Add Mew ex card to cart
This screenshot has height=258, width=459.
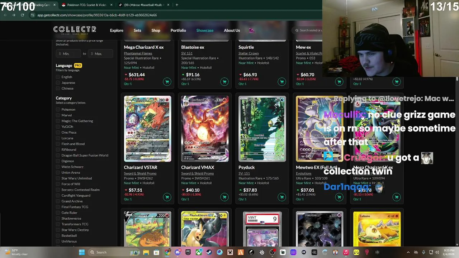coord(339,82)
